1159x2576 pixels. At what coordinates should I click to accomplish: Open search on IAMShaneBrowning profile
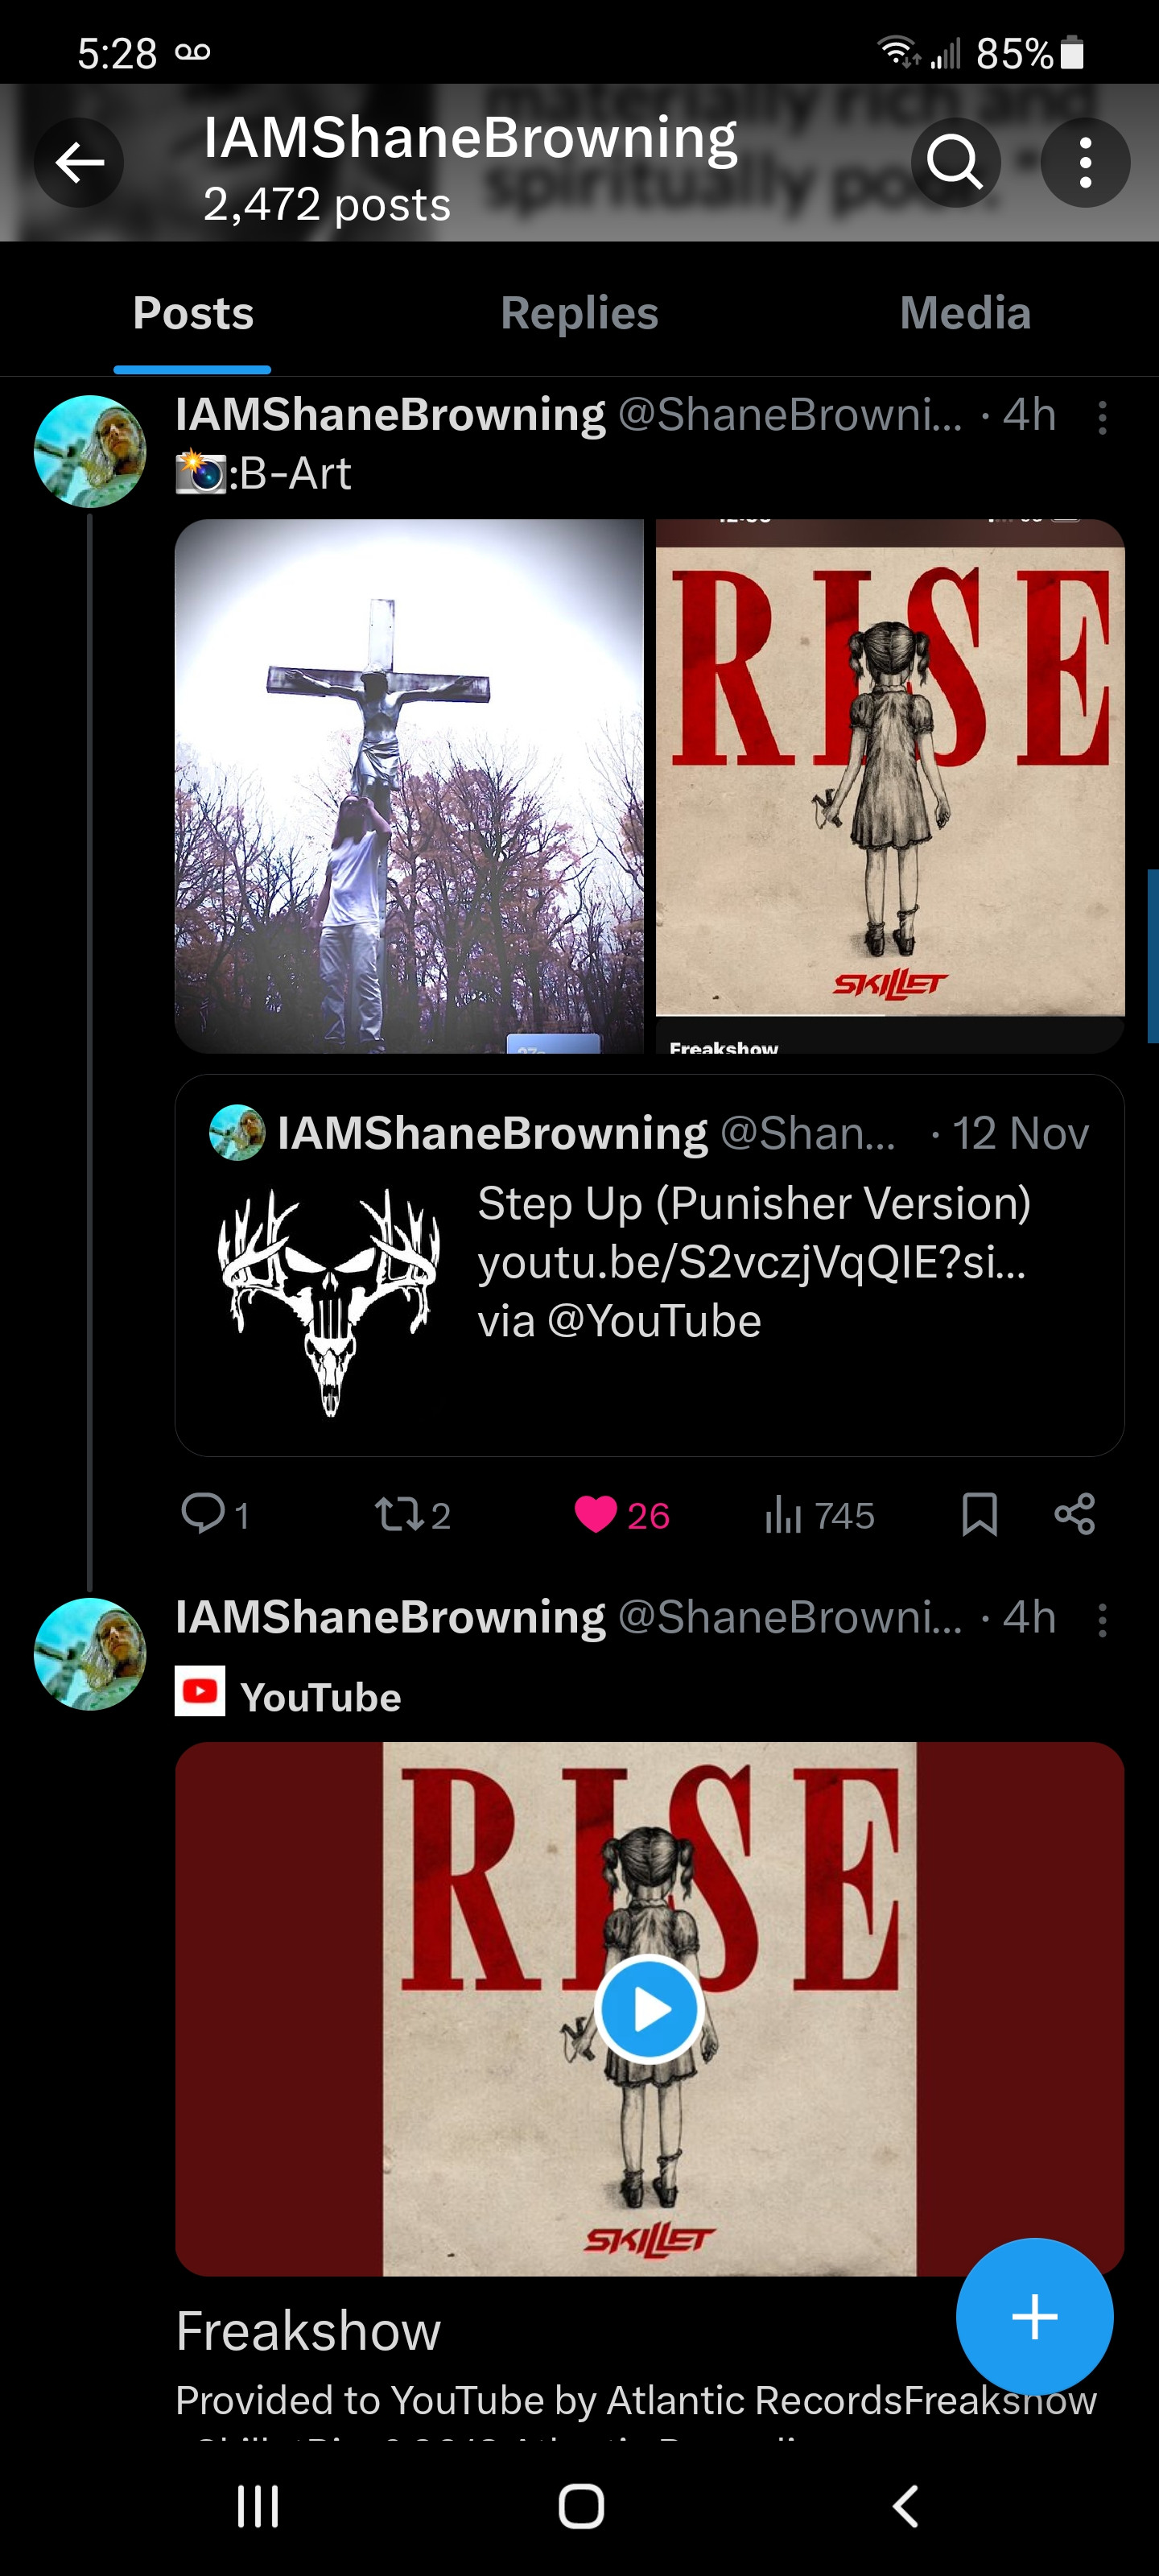point(955,162)
